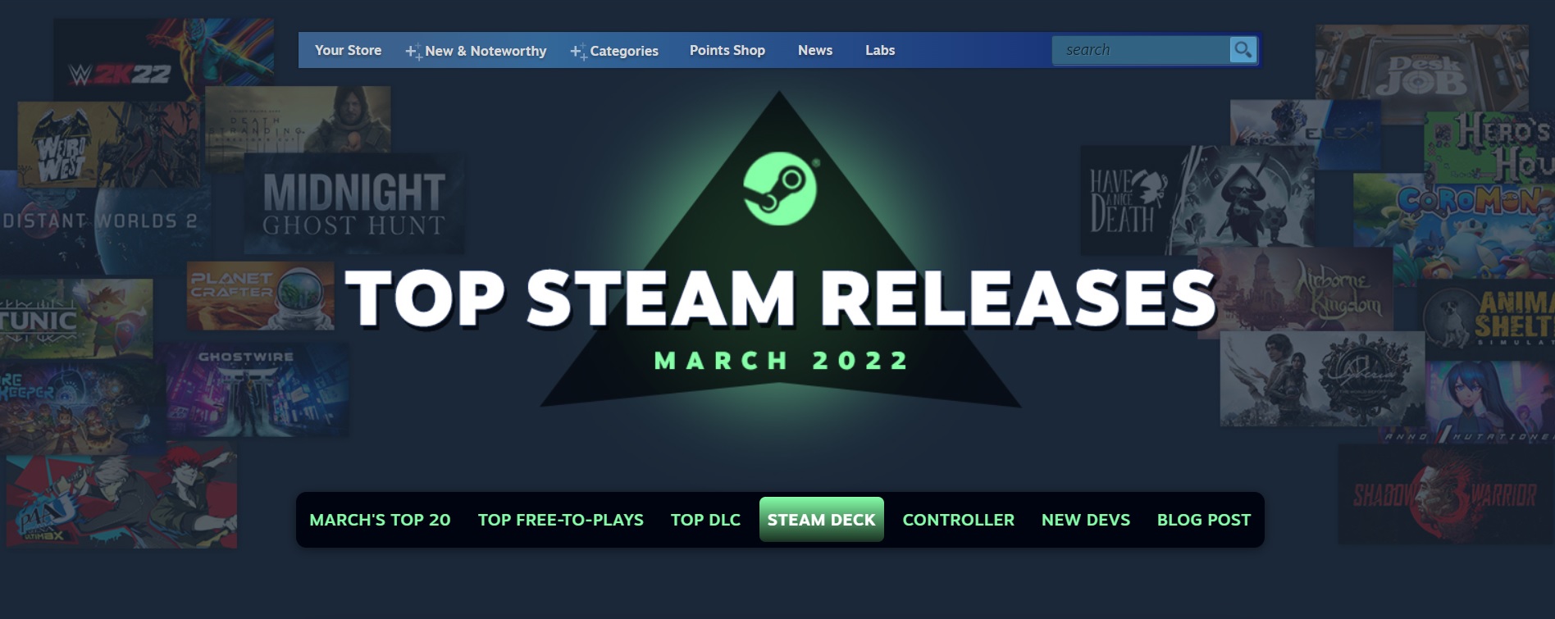Click the Coromon game thumbnail
This screenshot has height=619, width=1555.
tap(1454, 225)
